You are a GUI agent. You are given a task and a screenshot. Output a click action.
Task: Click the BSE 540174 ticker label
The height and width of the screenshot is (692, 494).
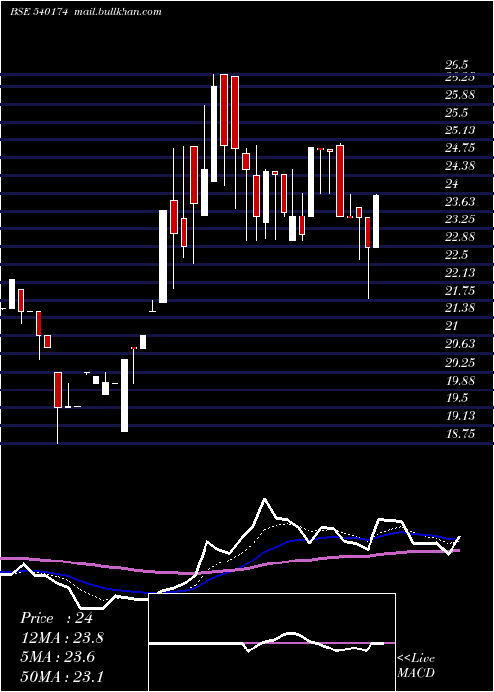[x=40, y=12]
